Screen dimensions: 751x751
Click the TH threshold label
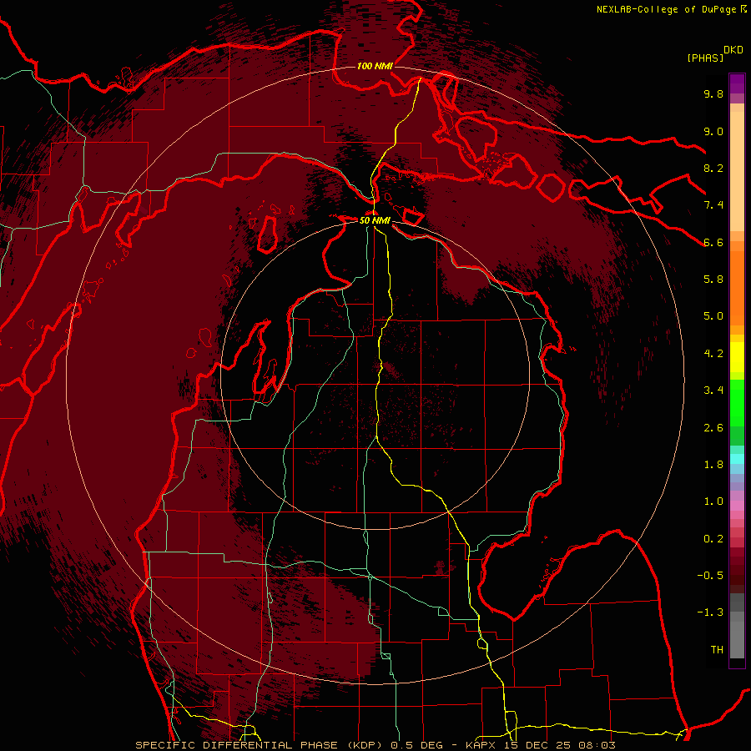point(717,649)
